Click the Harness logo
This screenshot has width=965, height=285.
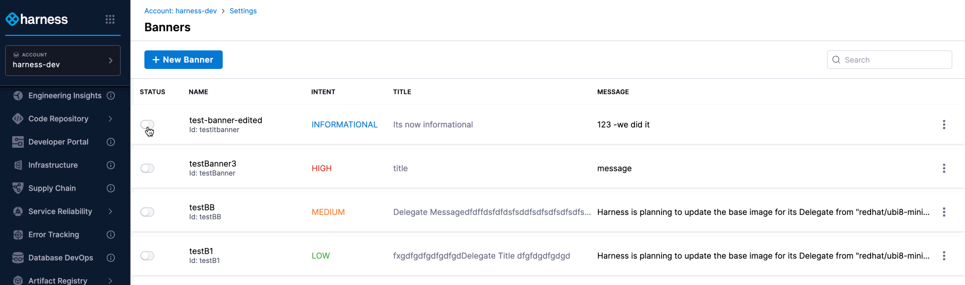tap(37, 19)
